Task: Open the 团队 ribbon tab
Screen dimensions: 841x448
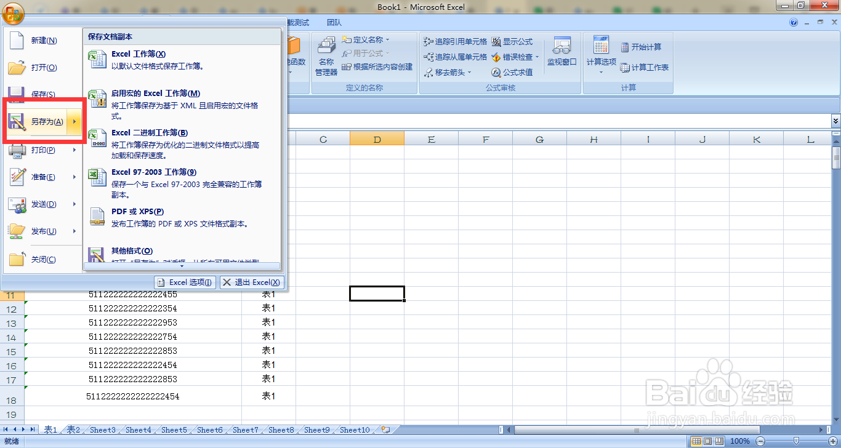Action: coord(334,23)
